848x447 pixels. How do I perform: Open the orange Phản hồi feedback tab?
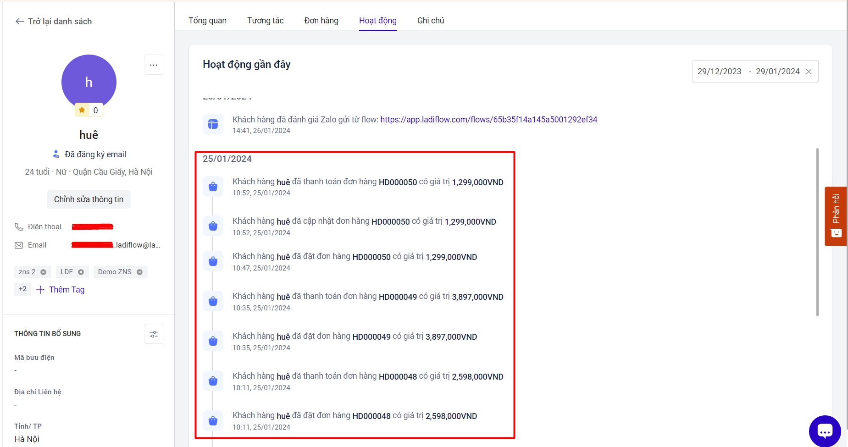click(x=835, y=216)
